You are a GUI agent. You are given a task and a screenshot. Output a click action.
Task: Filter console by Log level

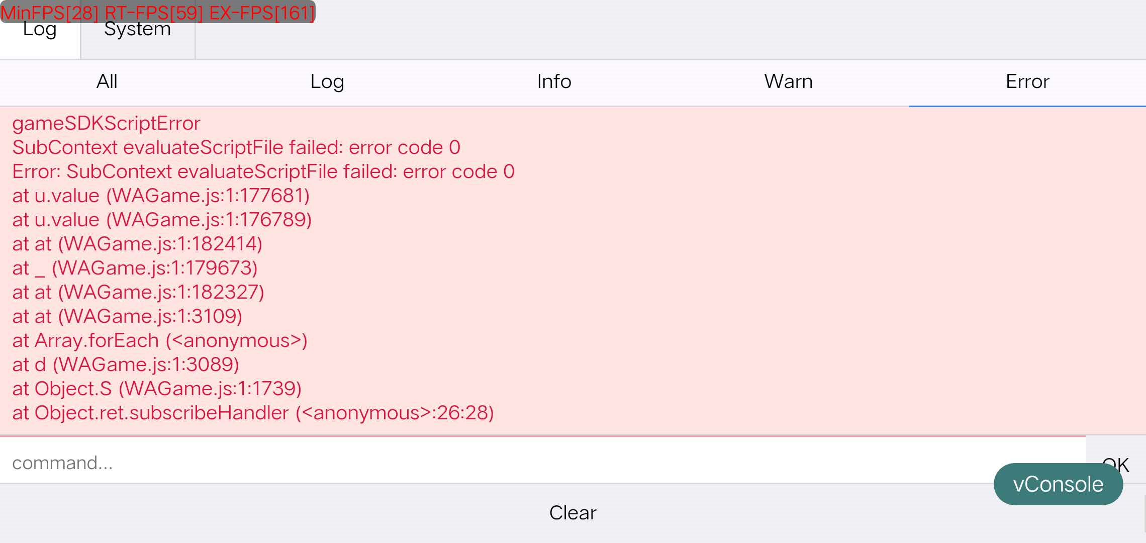pos(327,82)
